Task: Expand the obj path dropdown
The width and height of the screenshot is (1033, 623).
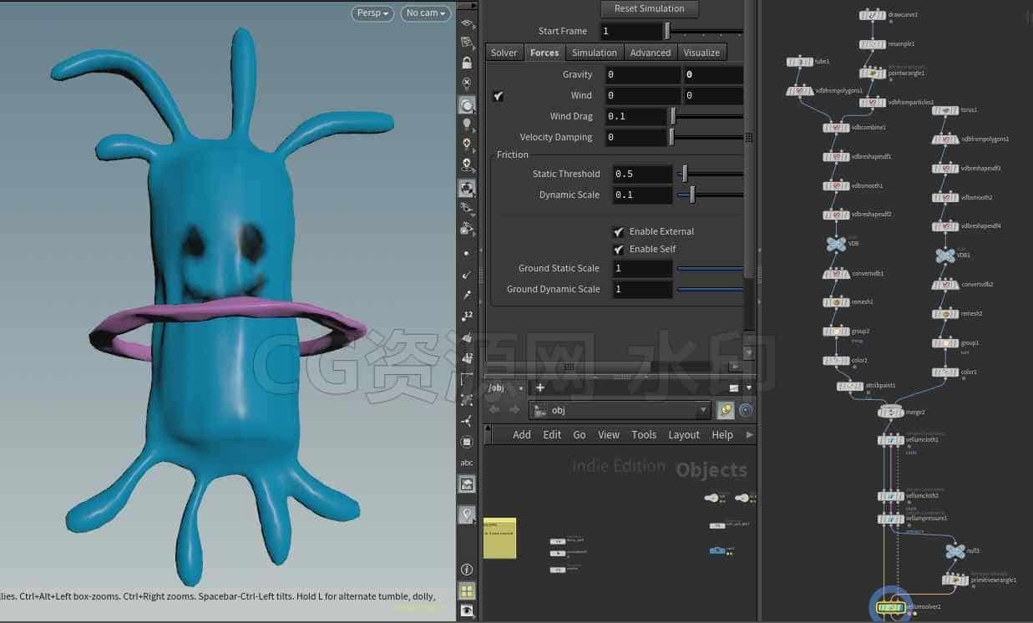Action: tap(704, 410)
